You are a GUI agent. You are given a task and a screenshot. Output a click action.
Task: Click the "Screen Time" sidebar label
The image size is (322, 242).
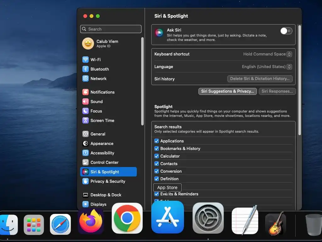pos(102,121)
